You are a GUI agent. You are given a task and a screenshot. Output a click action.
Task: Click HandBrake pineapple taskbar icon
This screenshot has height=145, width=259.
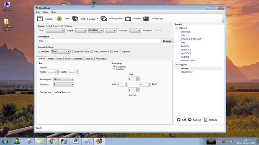tap(99, 141)
